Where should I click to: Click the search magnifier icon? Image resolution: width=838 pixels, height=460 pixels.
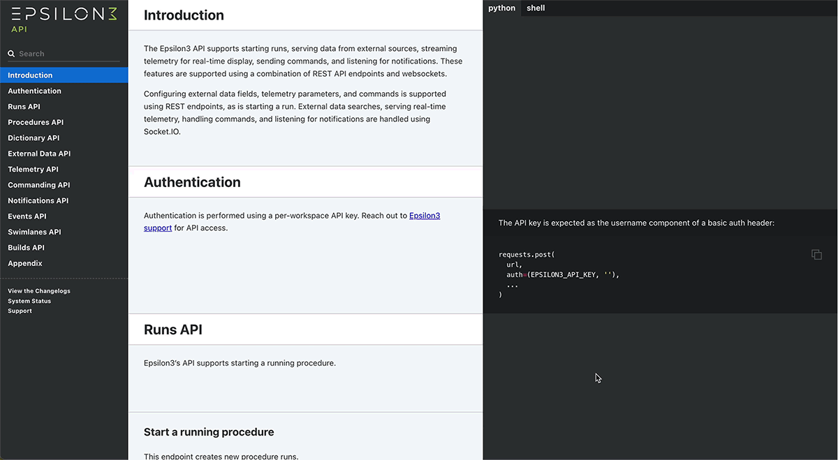11,54
